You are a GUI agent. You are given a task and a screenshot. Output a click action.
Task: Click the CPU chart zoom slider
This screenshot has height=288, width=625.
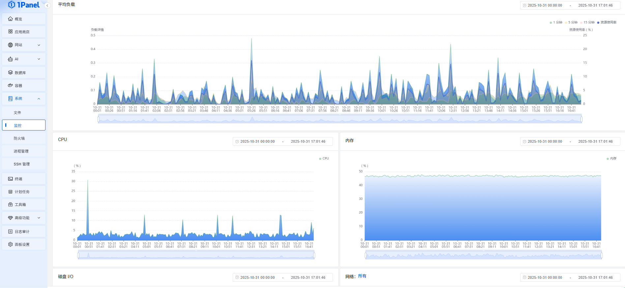pyautogui.click(x=196, y=255)
